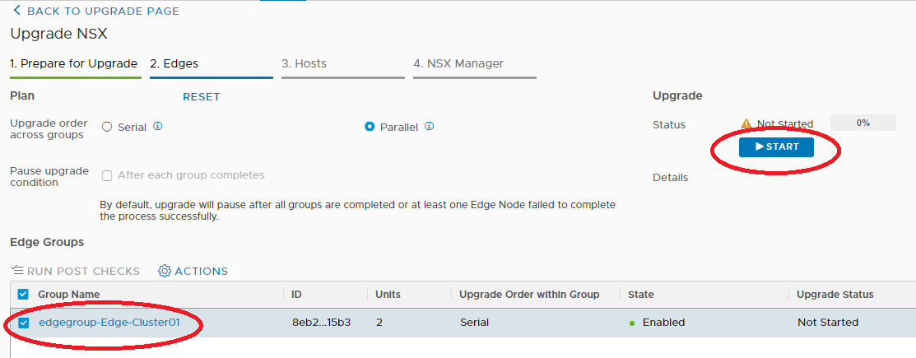The height and width of the screenshot is (358, 916).
Task: Click the Not Started warning triangle icon
Action: point(746,123)
